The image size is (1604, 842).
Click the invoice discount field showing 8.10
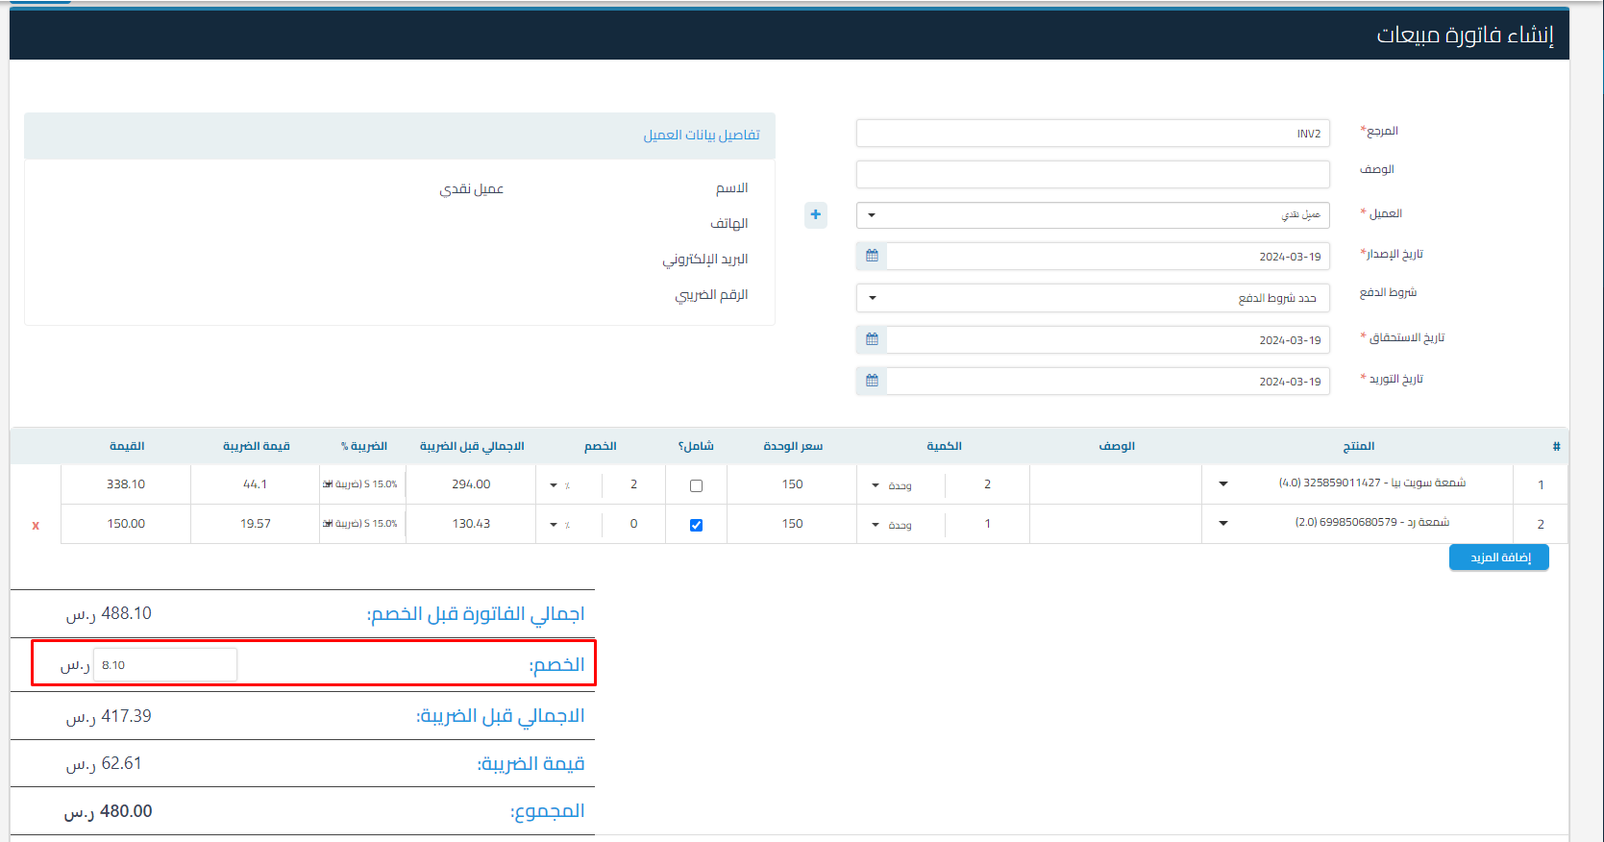tap(165, 665)
